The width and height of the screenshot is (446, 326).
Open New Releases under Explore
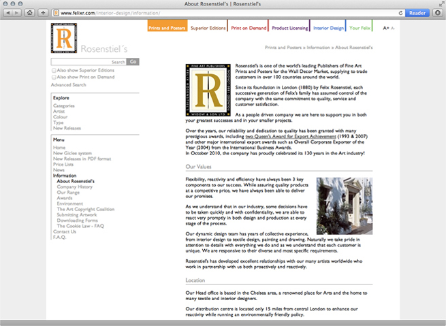(67, 128)
